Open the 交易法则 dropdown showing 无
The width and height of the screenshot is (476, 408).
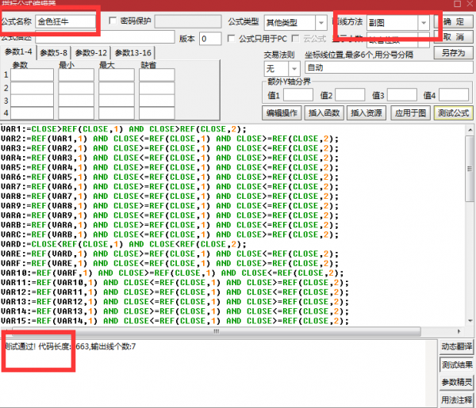(279, 69)
